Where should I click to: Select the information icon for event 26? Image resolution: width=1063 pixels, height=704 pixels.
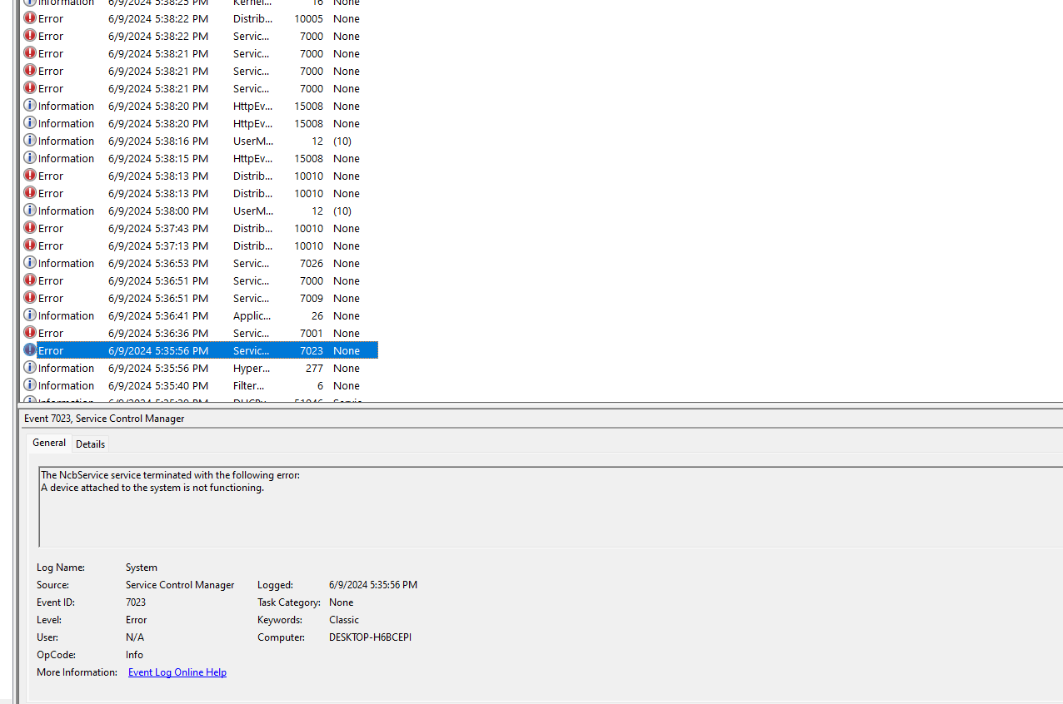point(30,315)
